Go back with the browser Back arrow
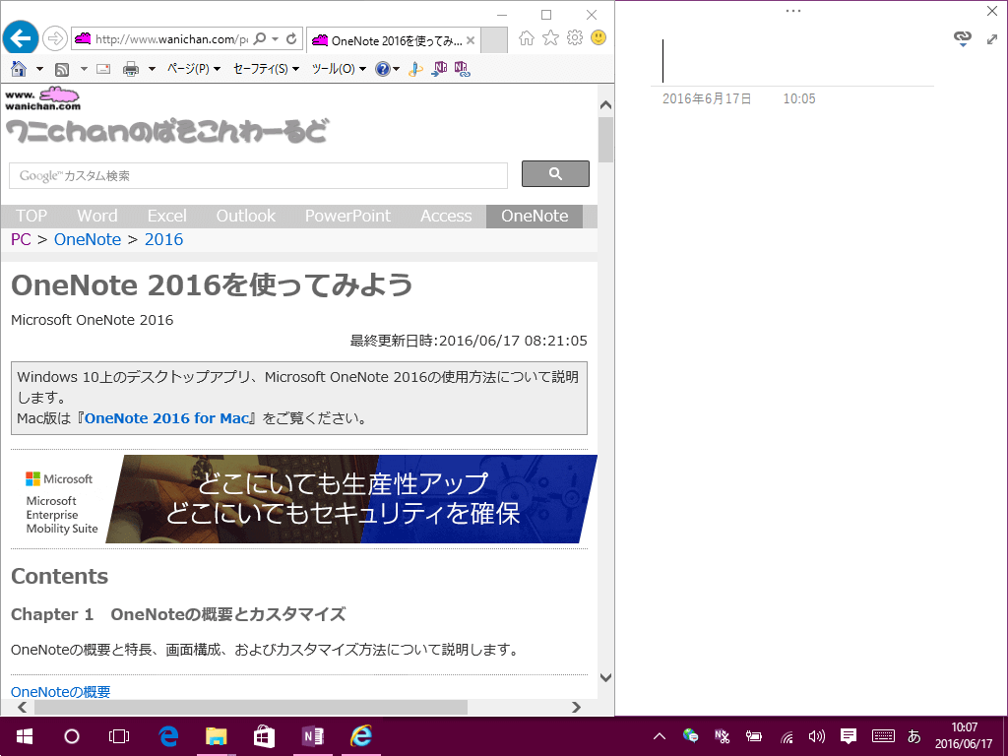1008x756 pixels. click(21, 38)
